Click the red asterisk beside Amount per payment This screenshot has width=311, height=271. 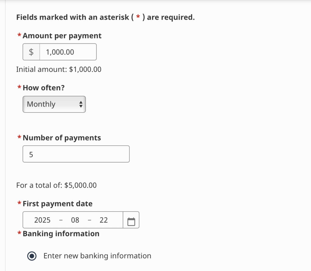pyautogui.click(x=19, y=36)
